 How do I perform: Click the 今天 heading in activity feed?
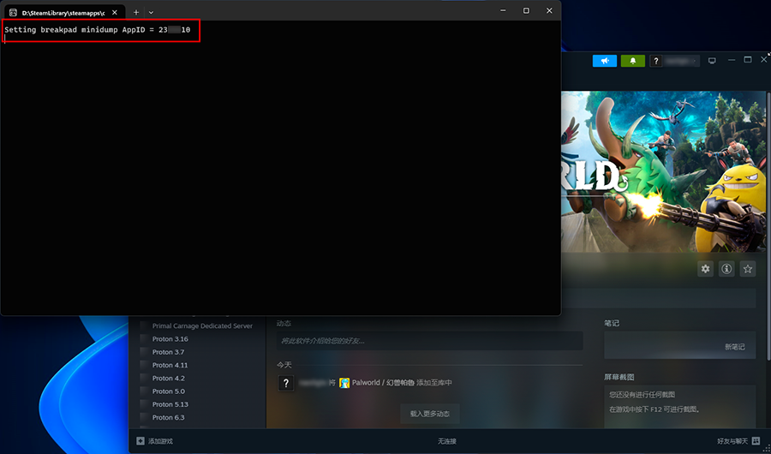point(284,365)
